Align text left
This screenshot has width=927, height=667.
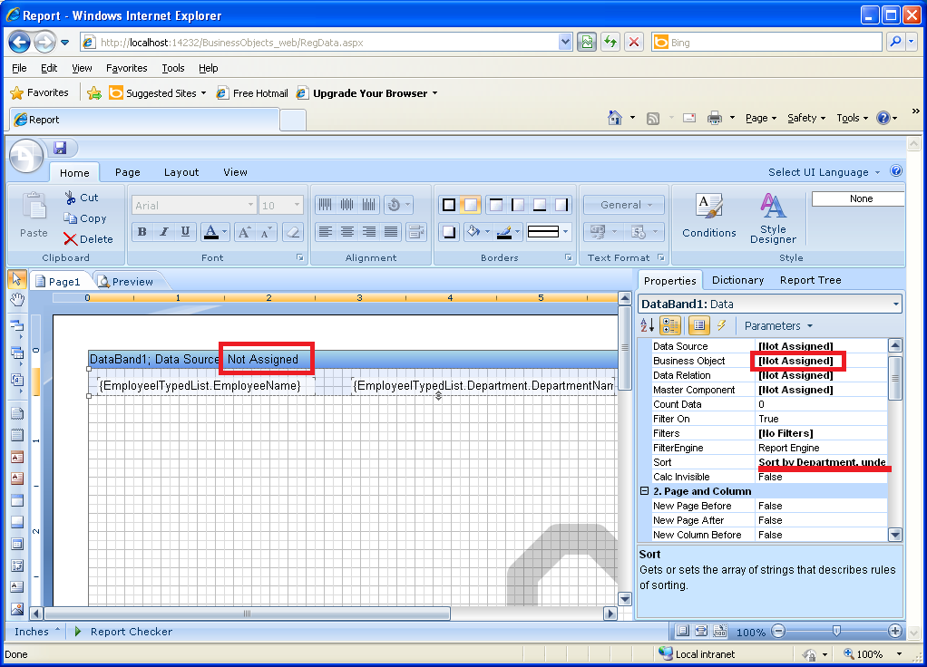tap(325, 232)
